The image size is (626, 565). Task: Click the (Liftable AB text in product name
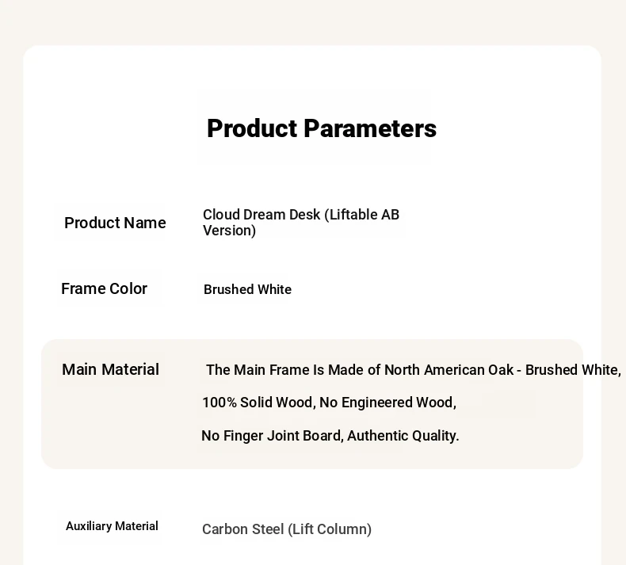point(361,215)
